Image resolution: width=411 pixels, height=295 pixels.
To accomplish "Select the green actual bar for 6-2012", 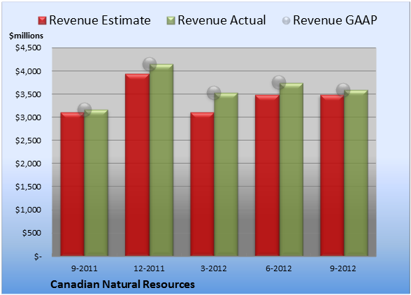I will point(291,169).
